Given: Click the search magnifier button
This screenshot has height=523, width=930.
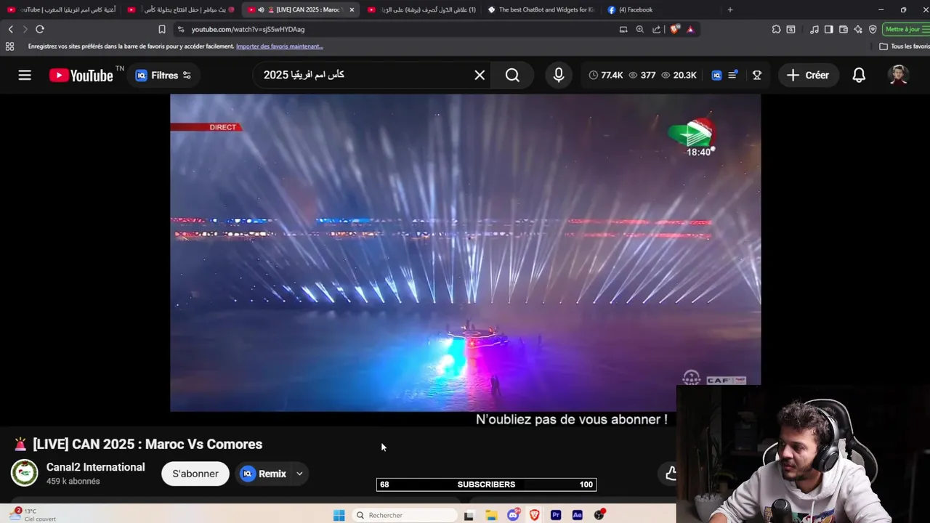Looking at the screenshot, I should (x=512, y=76).
